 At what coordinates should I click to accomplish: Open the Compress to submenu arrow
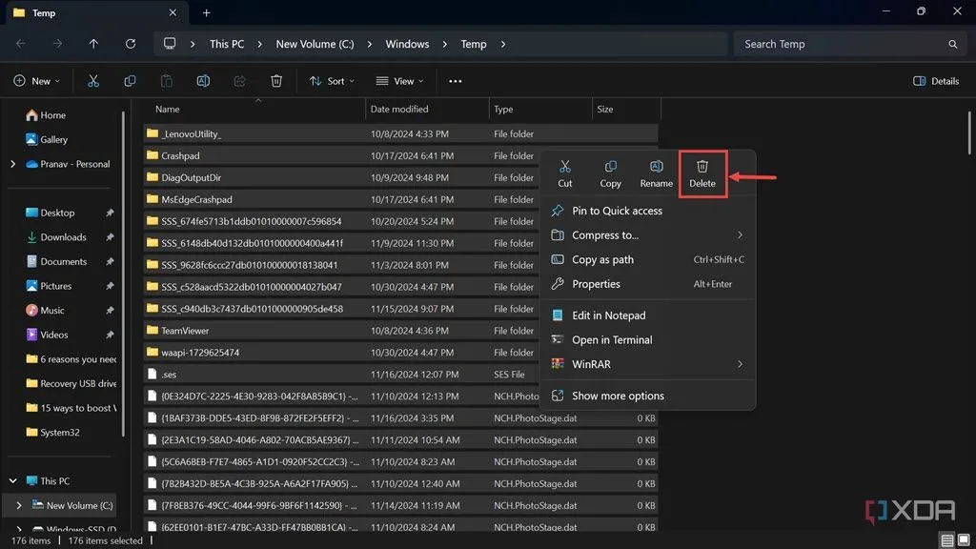point(740,235)
